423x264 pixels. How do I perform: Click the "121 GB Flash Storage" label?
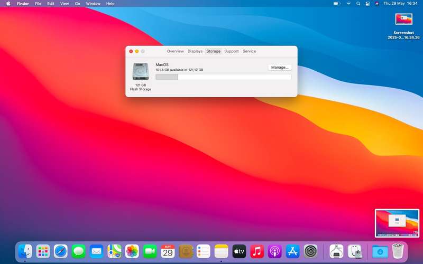pyautogui.click(x=141, y=87)
